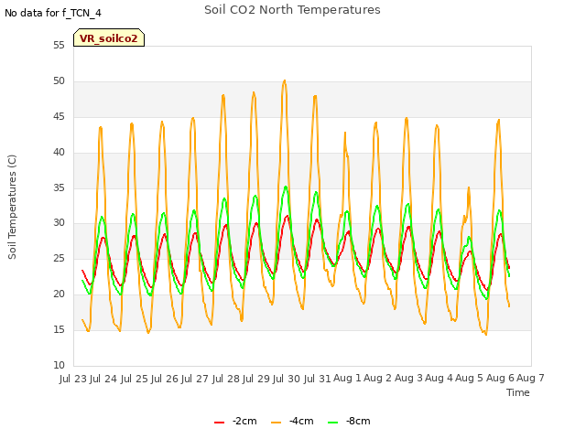Click the Time x-axis label

coord(518,392)
